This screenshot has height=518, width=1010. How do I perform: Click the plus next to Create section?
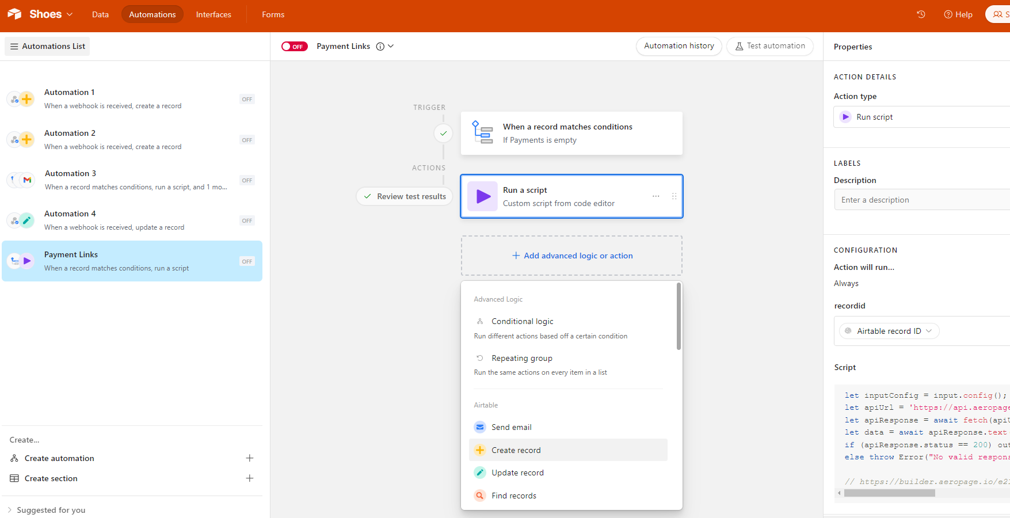click(250, 478)
